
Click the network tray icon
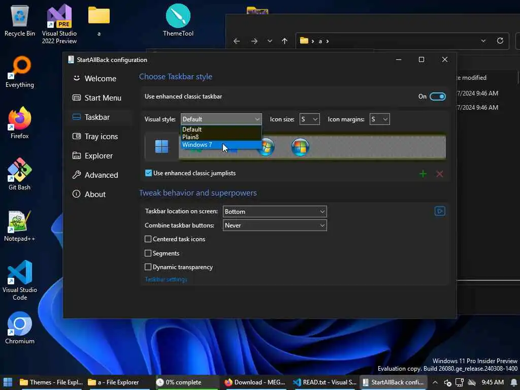tap(459, 382)
